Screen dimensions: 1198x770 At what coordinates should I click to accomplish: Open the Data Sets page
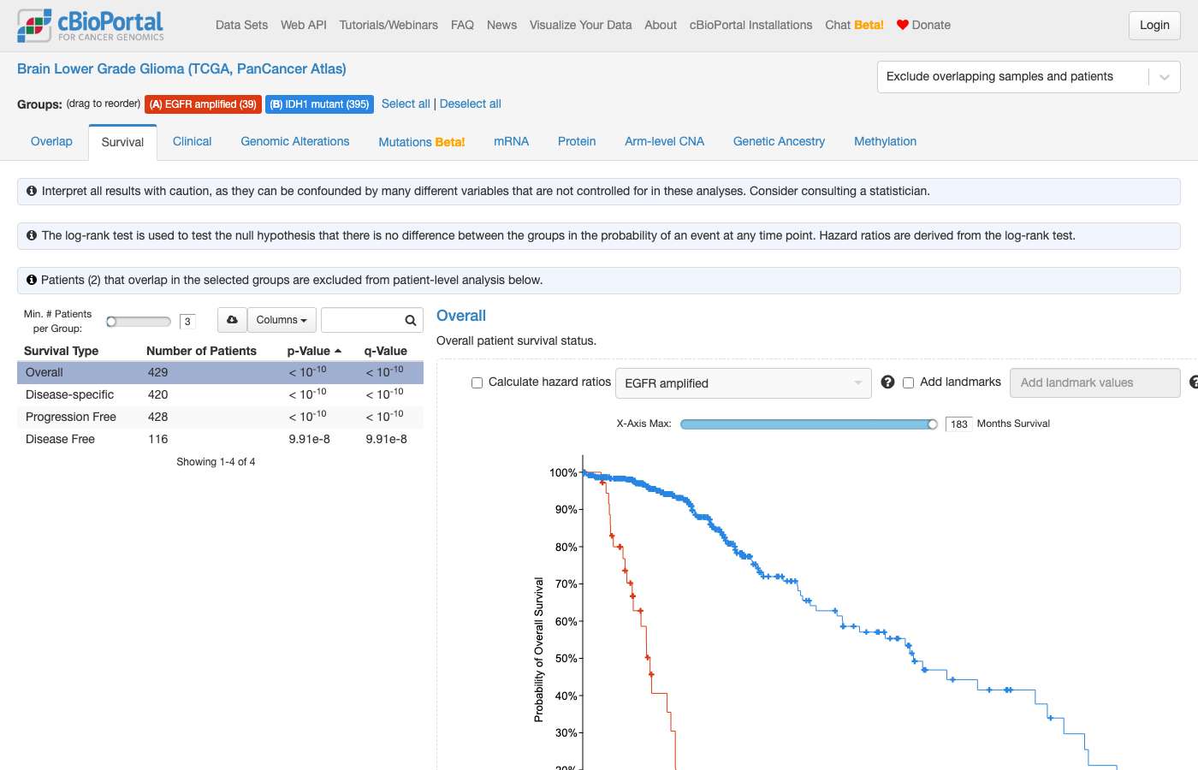coord(241,25)
